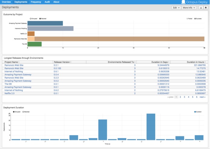The height and width of the screenshot is (149, 210).
Task: Click duration value 9.24444979
Action: tap(163, 65)
